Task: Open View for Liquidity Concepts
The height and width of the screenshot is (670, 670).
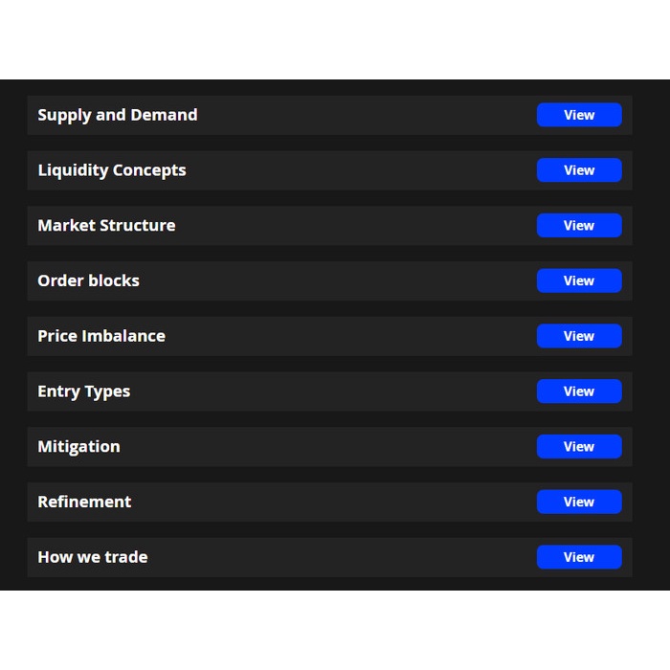Action: pos(578,170)
